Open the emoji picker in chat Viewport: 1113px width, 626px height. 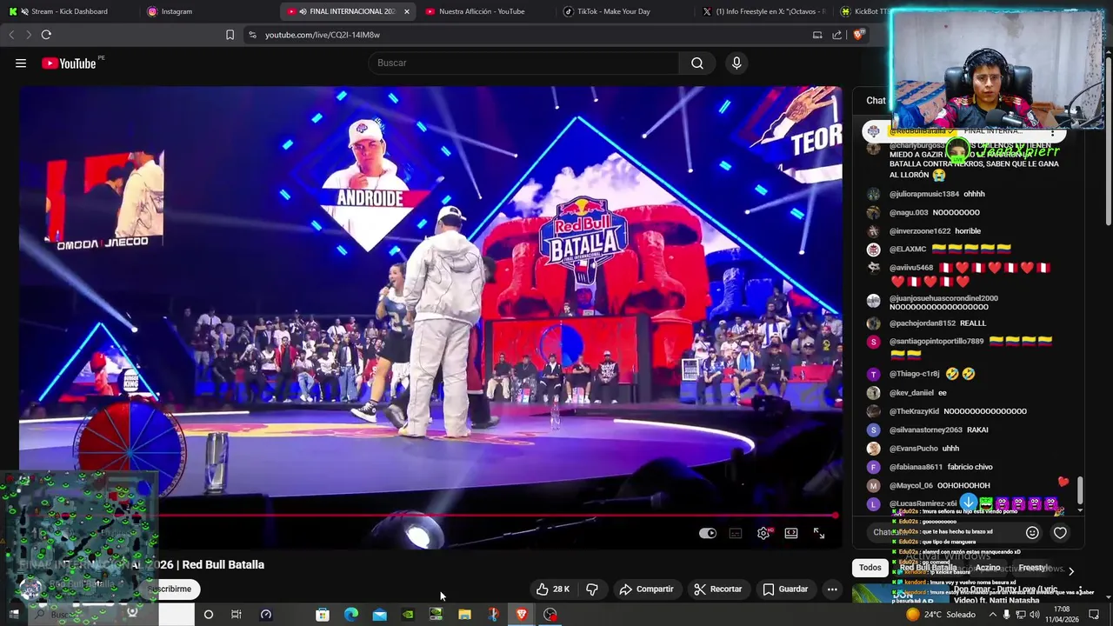[1032, 532]
